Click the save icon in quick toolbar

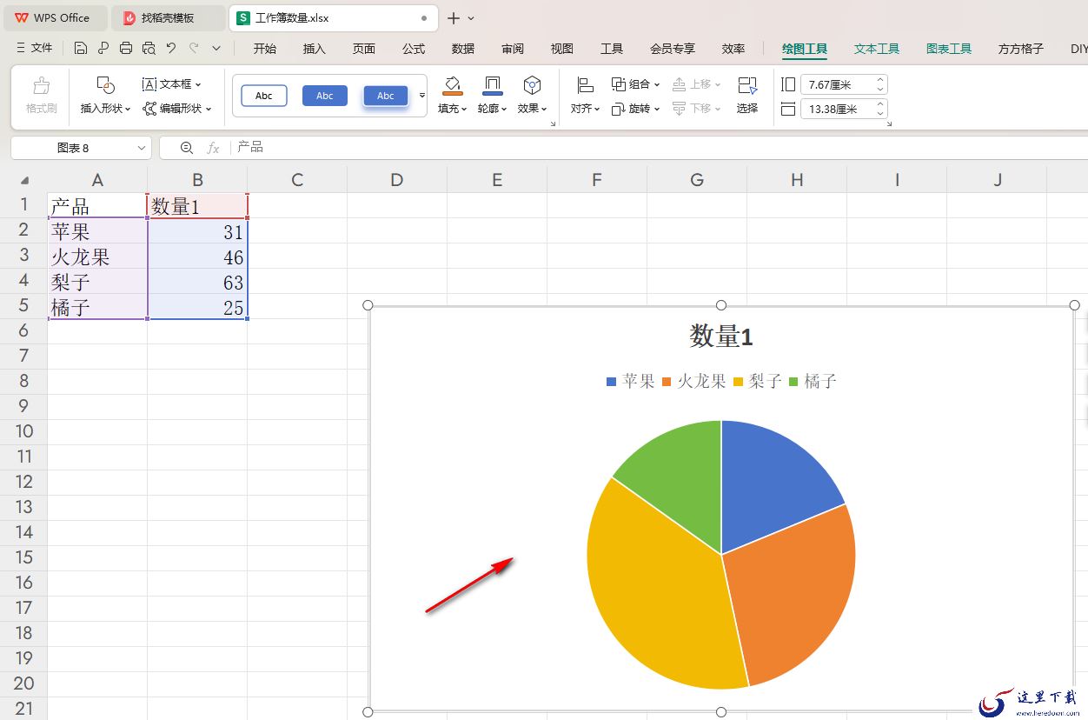point(81,49)
